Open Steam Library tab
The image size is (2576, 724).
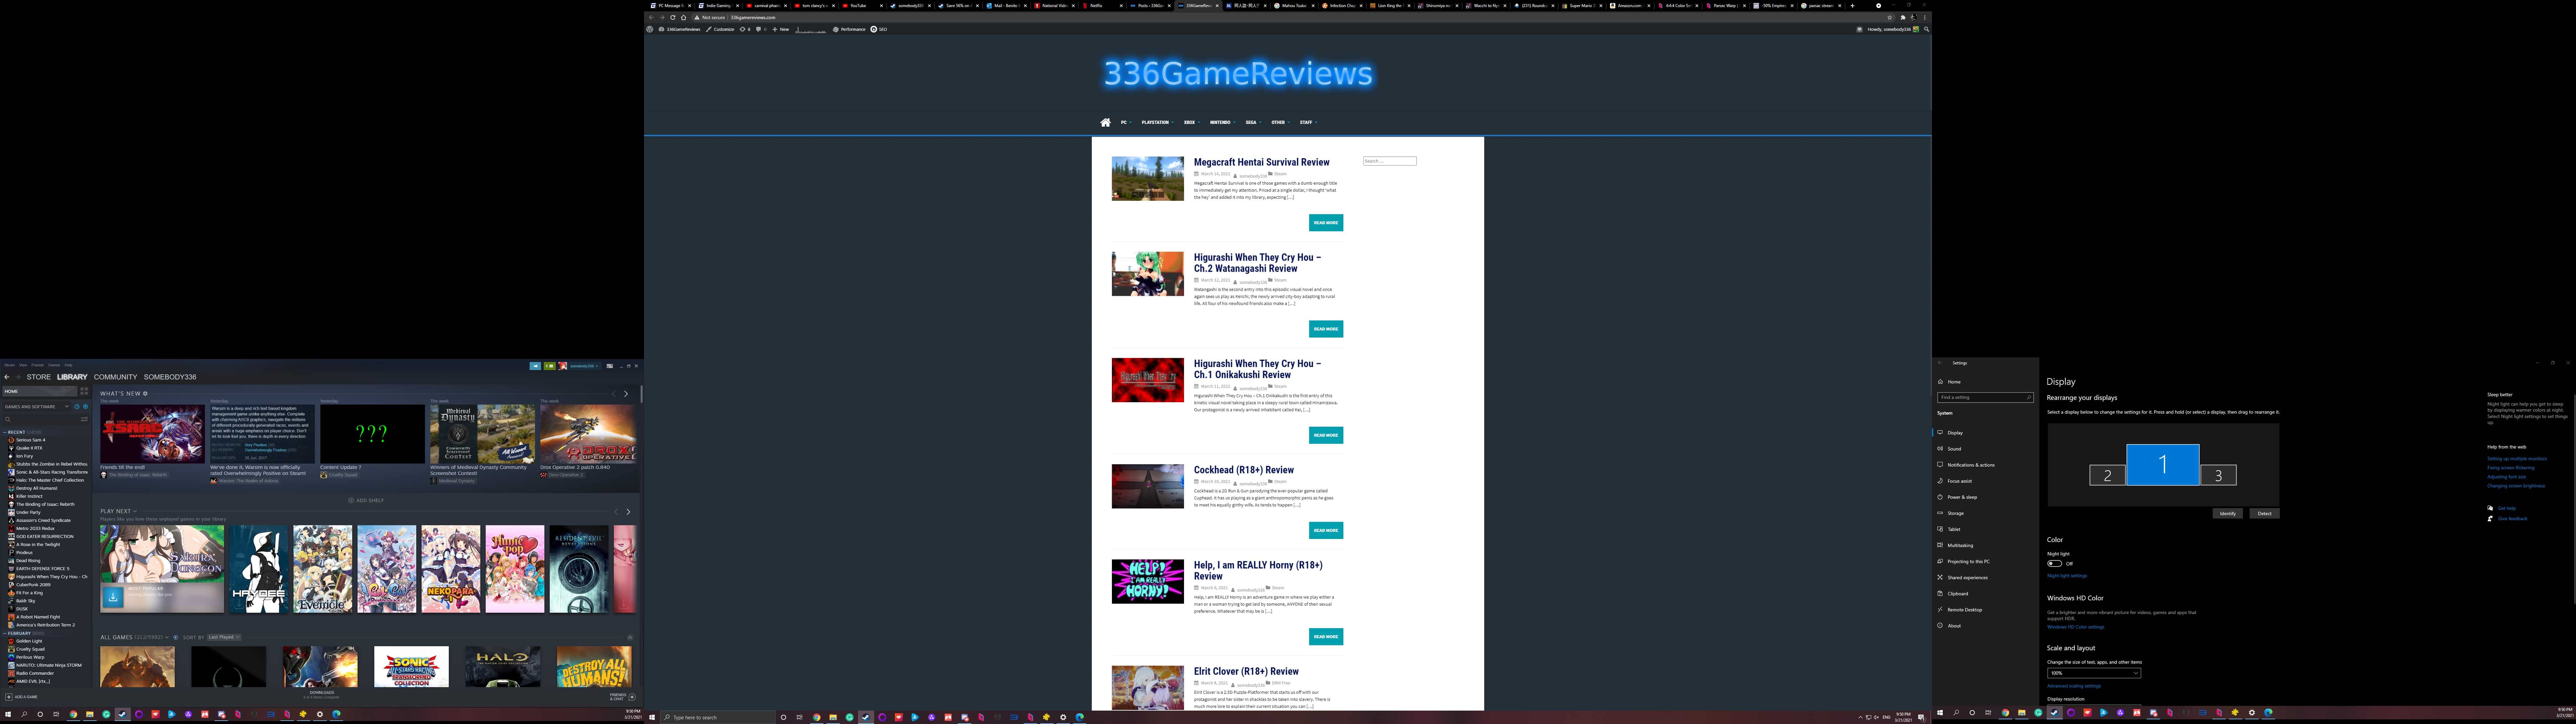tap(72, 377)
